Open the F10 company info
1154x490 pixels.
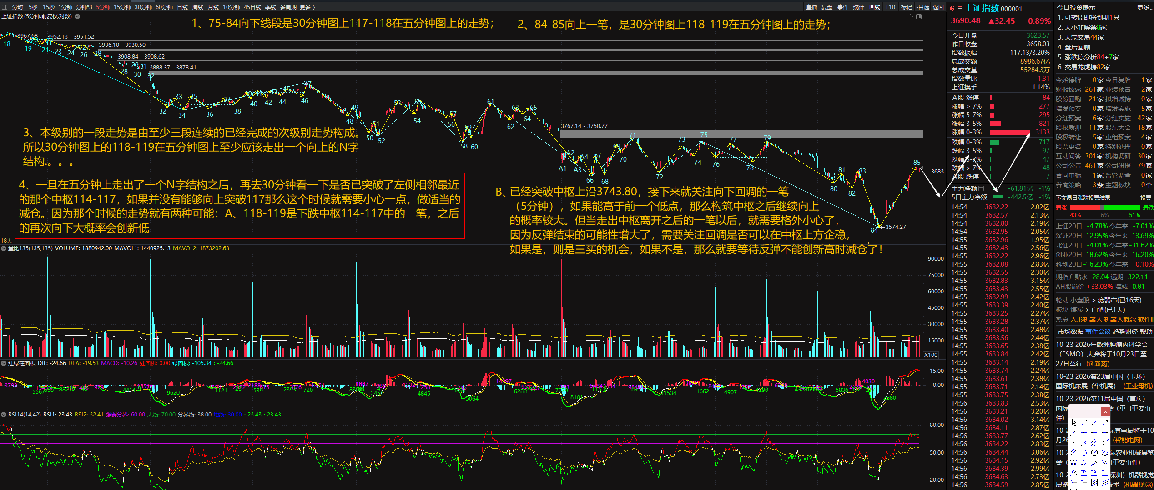click(891, 7)
